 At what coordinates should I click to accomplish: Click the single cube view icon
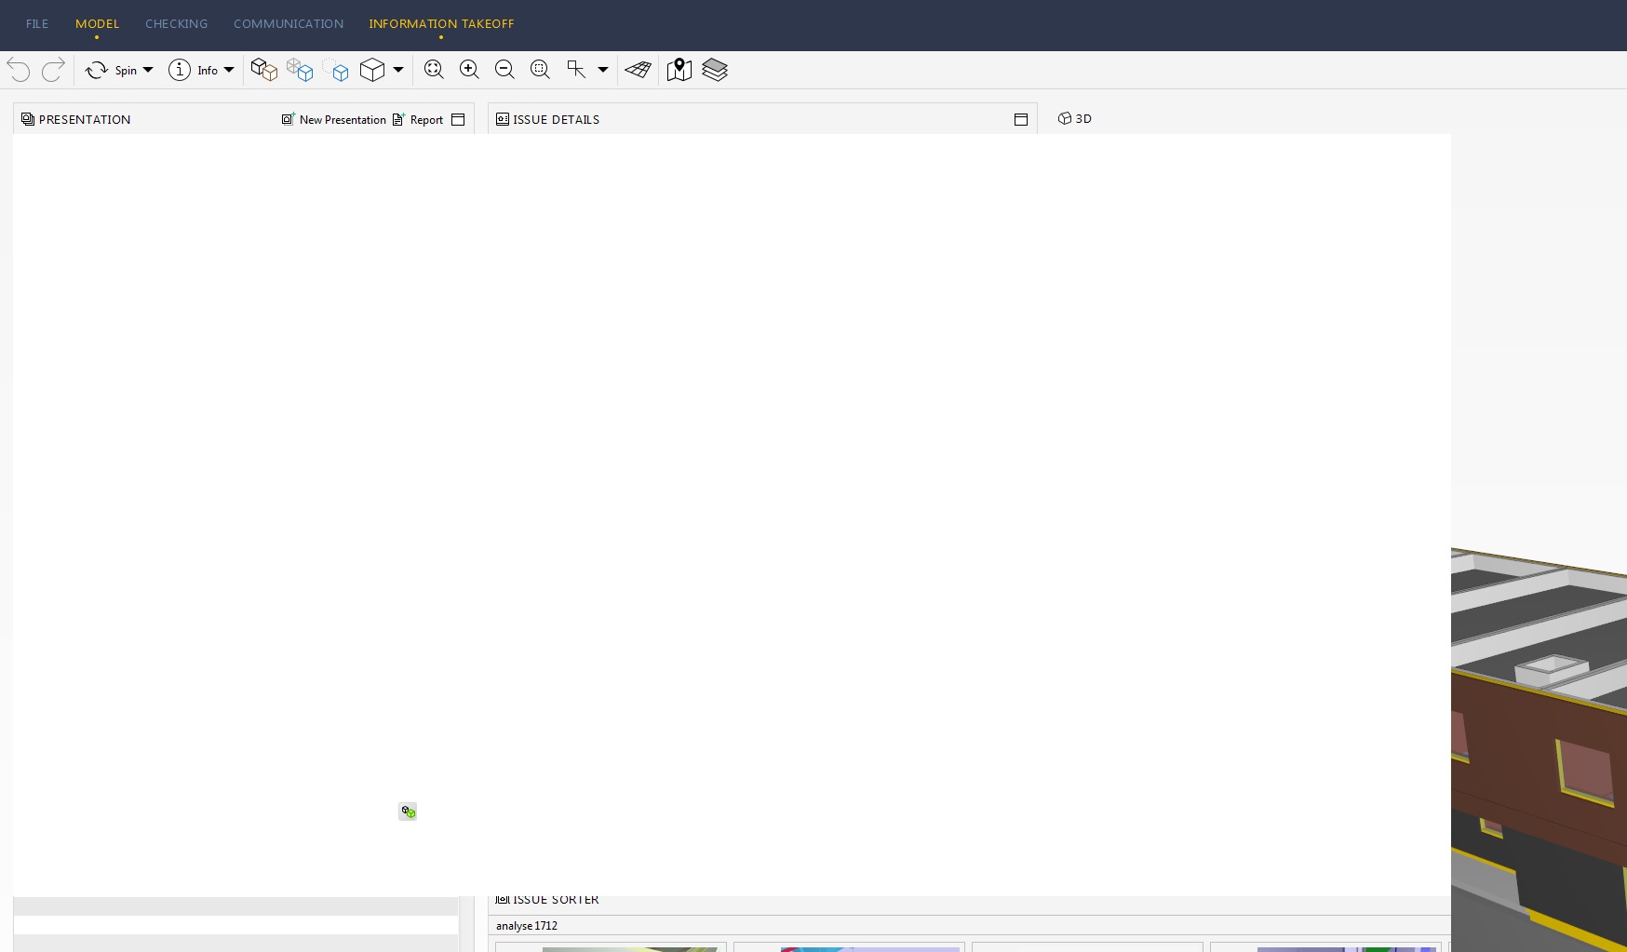[x=372, y=70]
